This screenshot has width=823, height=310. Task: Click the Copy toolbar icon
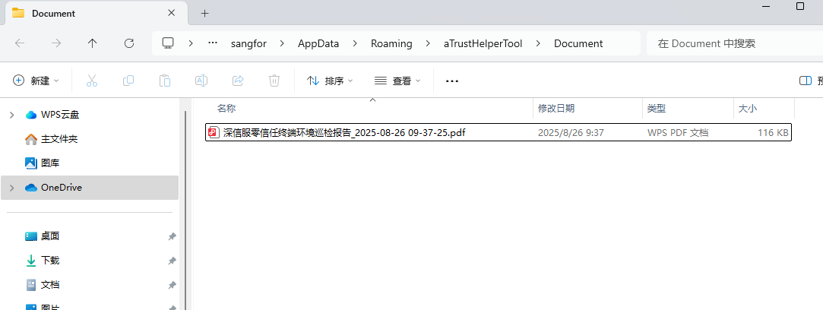pyautogui.click(x=128, y=81)
